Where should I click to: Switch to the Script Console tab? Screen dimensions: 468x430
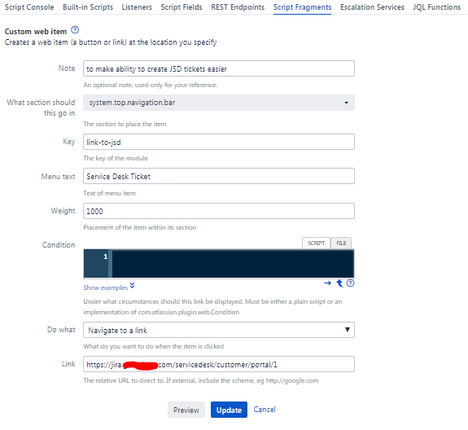tap(29, 7)
